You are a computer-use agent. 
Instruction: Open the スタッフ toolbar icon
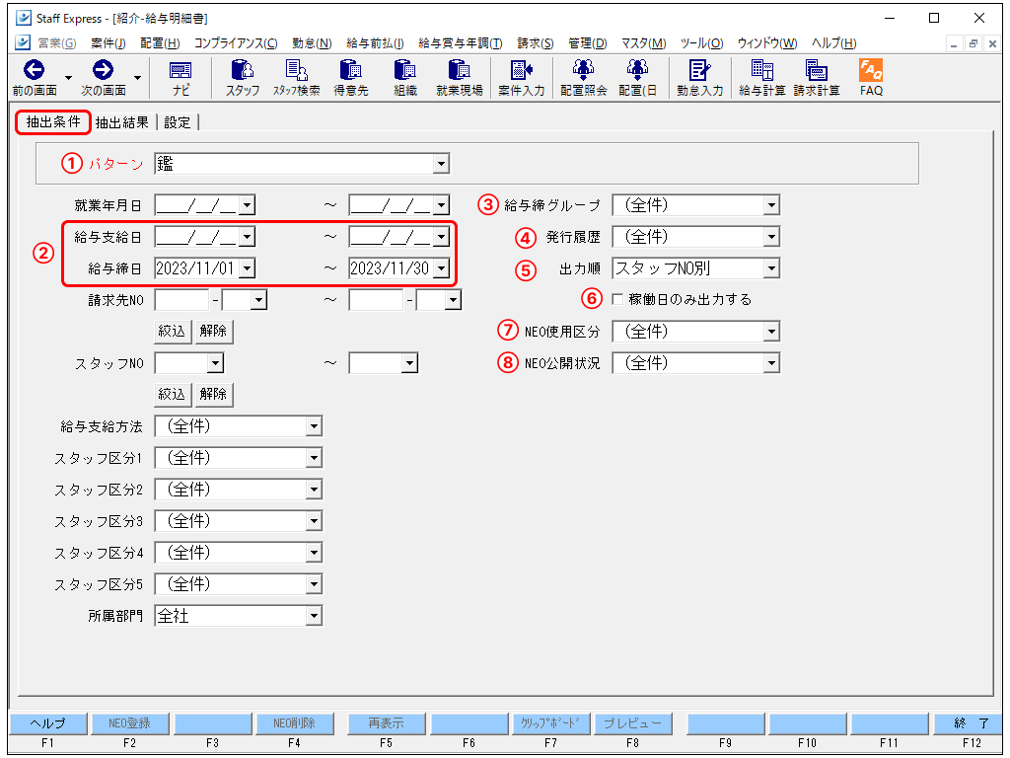coord(243,70)
